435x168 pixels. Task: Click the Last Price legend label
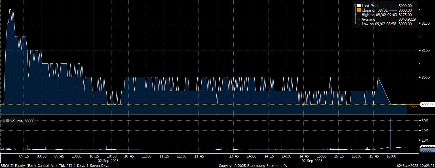click(x=370, y=6)
